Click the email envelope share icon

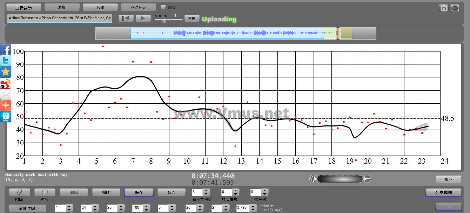pyautogui.click(x=6, y=95)
